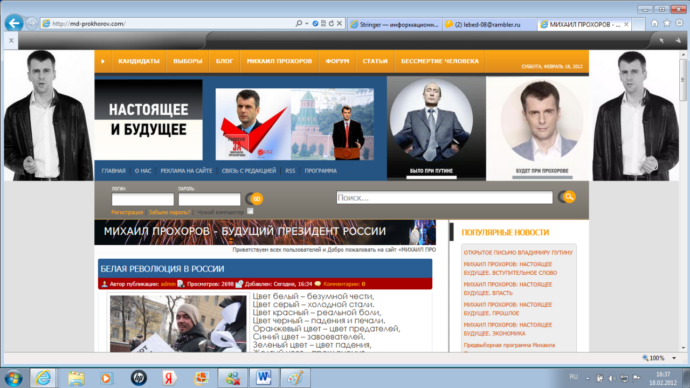
Task: Switch to the Stringer tab
Action: point(395,24)
